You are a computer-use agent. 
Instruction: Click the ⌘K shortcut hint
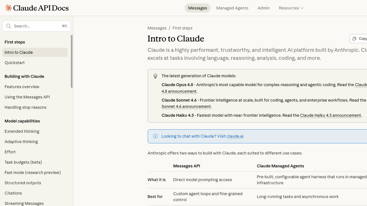point(65,26)
